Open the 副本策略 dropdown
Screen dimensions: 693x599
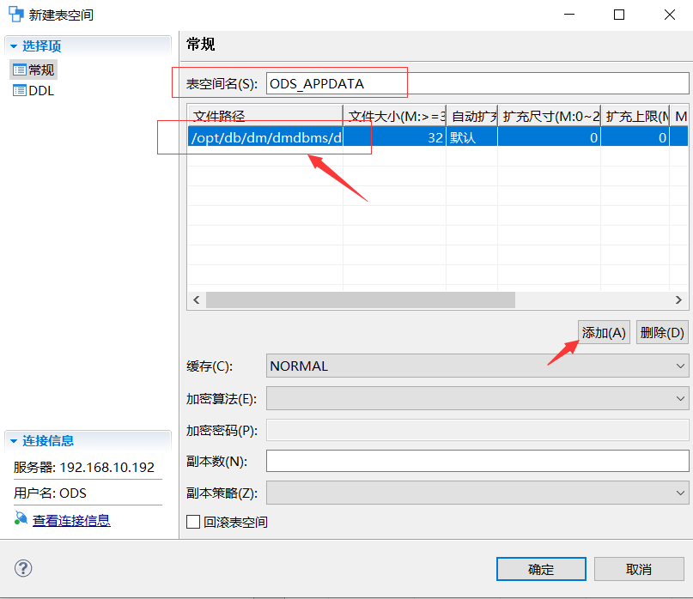477,493
